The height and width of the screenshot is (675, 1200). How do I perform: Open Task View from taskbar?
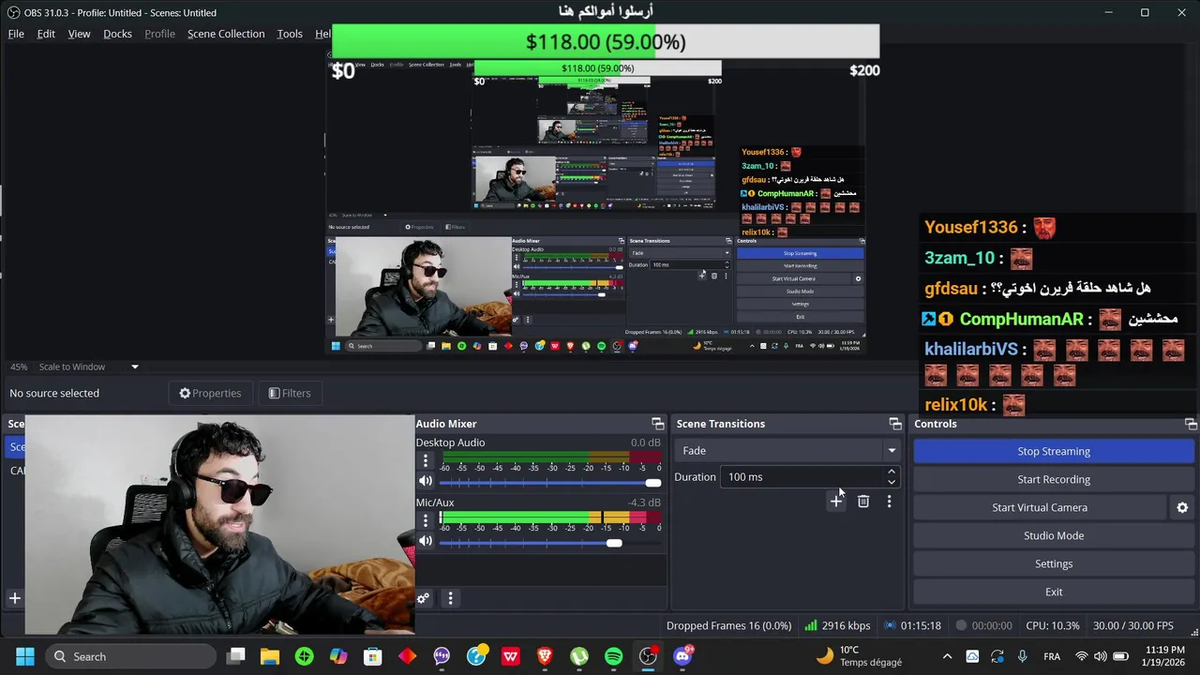tap(236, 656)
